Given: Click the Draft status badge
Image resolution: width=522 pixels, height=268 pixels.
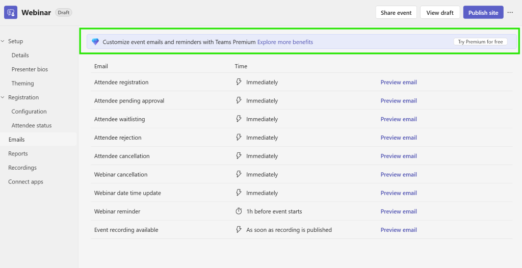Looking at the screenshot, I should click(x=64, y=13).
